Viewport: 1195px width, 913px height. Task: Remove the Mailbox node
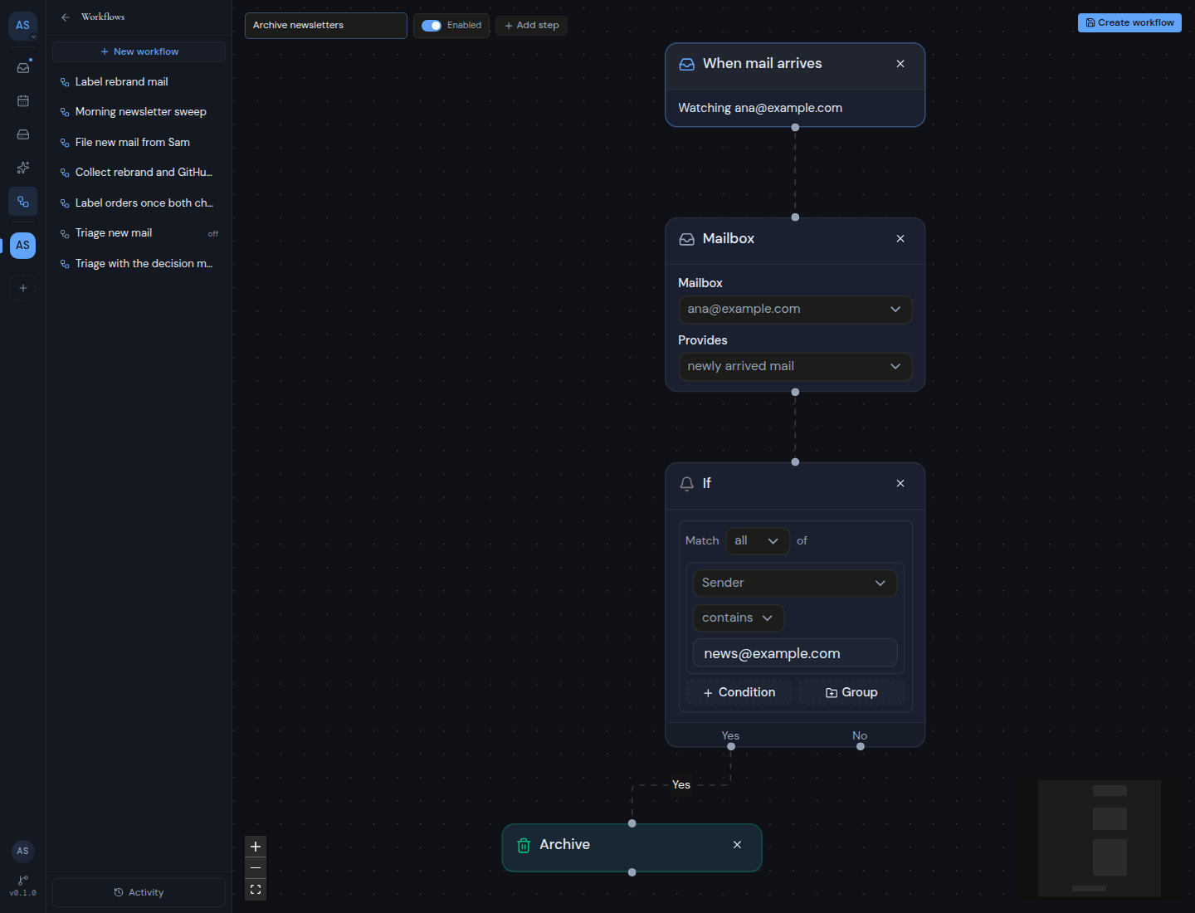point(900,239)
